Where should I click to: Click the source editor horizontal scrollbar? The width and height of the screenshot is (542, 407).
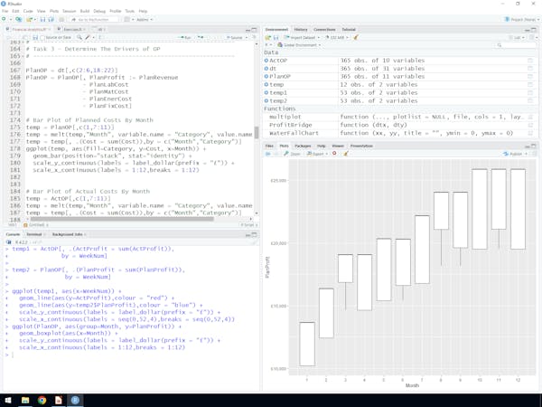[122, 219]
